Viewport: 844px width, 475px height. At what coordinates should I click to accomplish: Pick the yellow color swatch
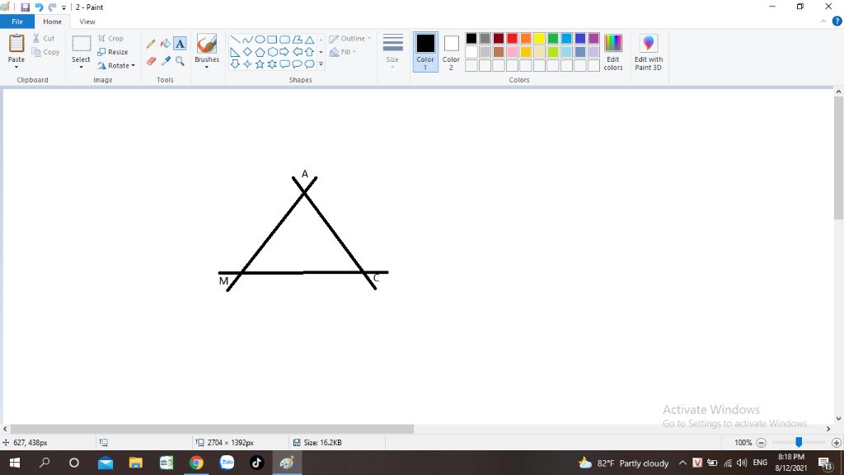click(x=539, y=38)
